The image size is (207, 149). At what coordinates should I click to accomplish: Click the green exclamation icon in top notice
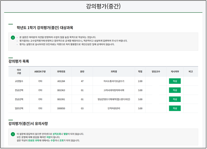[x=13, y=37]
